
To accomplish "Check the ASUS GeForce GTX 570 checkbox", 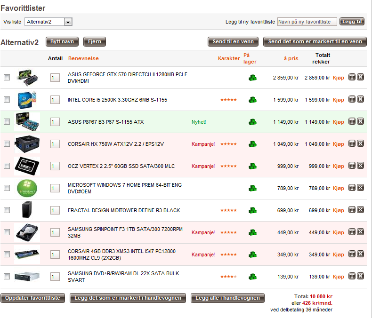I will pyautogui.click(x=7, y=78).
